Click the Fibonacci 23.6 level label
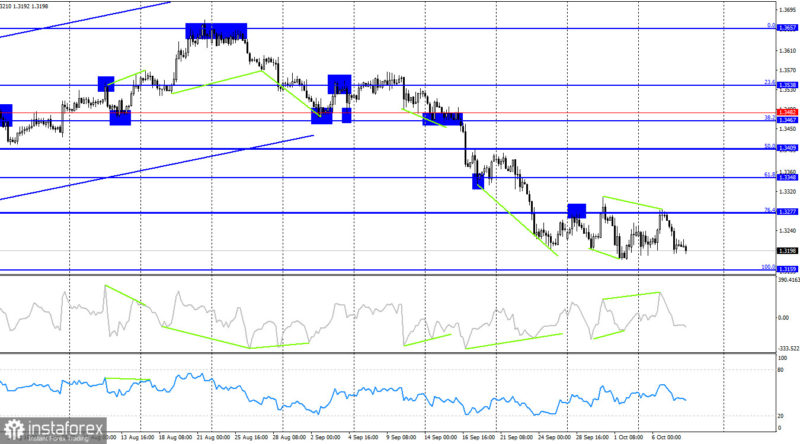The width and height of the screenshot is (800, 444). click(770, 82)
